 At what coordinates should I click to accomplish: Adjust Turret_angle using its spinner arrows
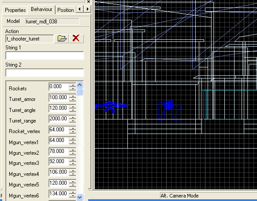point(73,108)
